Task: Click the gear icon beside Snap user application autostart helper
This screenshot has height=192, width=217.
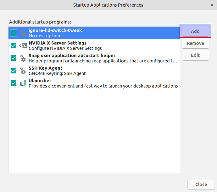Action: tap(23, 58)
